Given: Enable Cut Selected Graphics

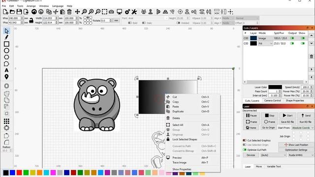Looking at the screenshot, I should coord(245,140).
